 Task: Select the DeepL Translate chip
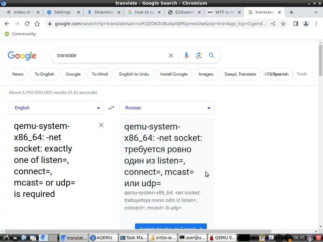tap(240, 74)
